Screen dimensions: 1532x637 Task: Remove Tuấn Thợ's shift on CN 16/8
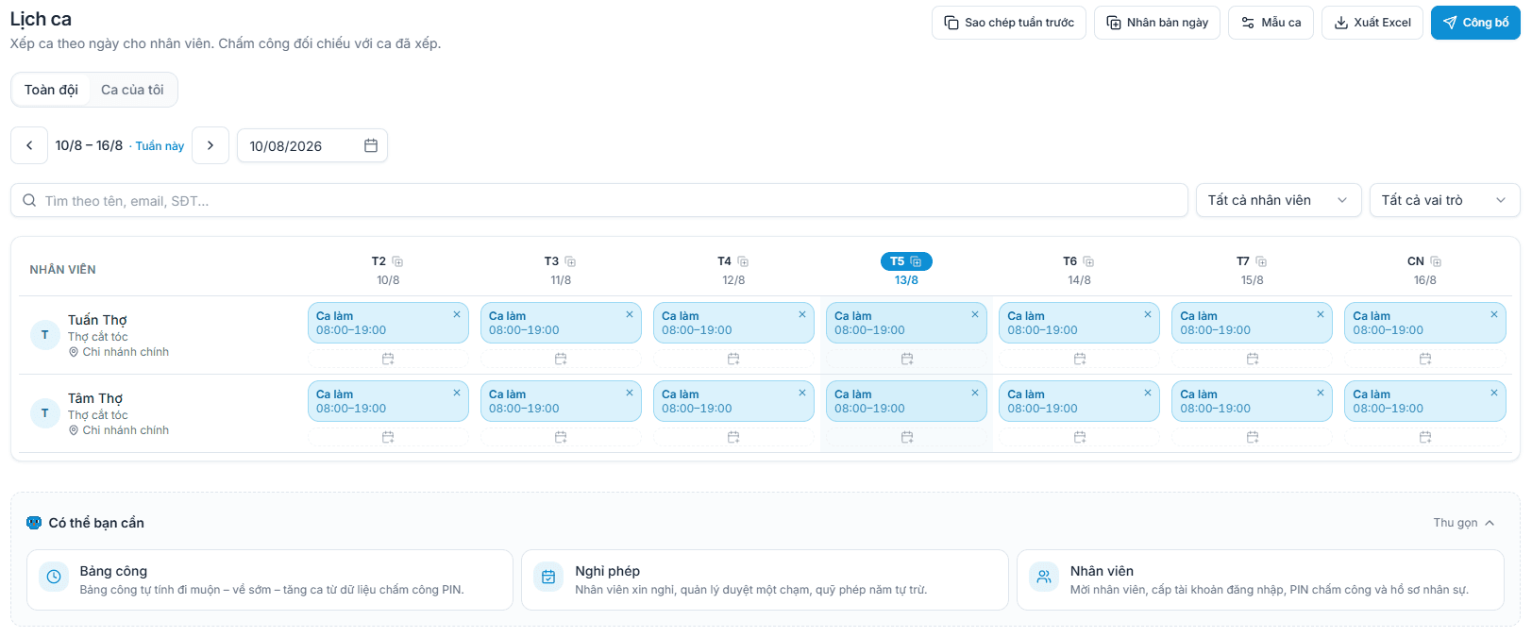1494,314
